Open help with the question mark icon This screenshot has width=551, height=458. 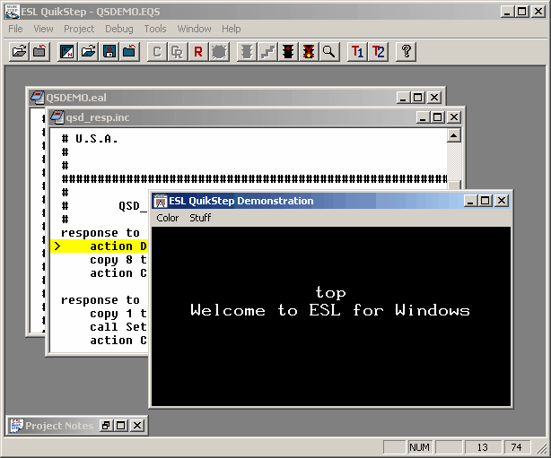pos(407,52)
